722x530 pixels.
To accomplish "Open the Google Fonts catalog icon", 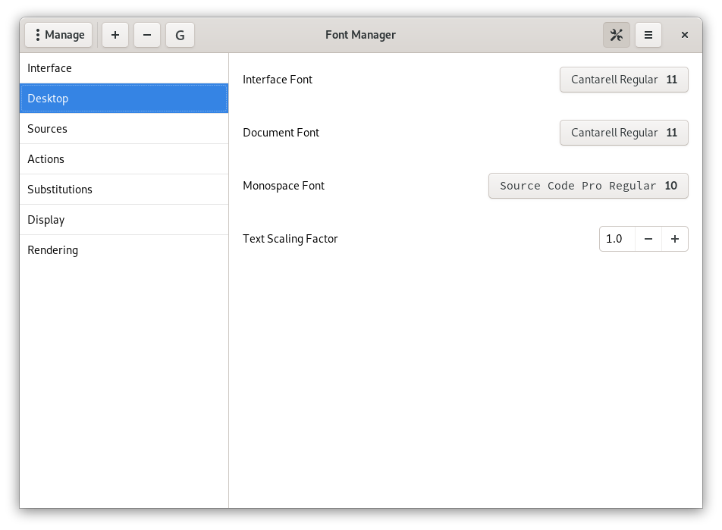I will pos(180,34).
